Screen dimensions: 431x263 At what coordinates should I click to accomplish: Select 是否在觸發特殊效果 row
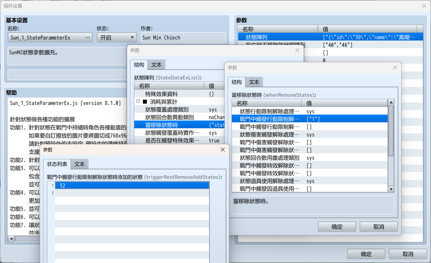pyautogui.click(x=179, y=140)
